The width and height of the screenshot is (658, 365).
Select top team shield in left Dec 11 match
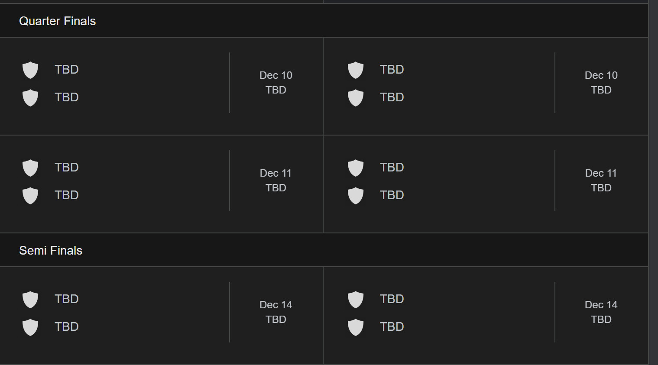(30, 168)
